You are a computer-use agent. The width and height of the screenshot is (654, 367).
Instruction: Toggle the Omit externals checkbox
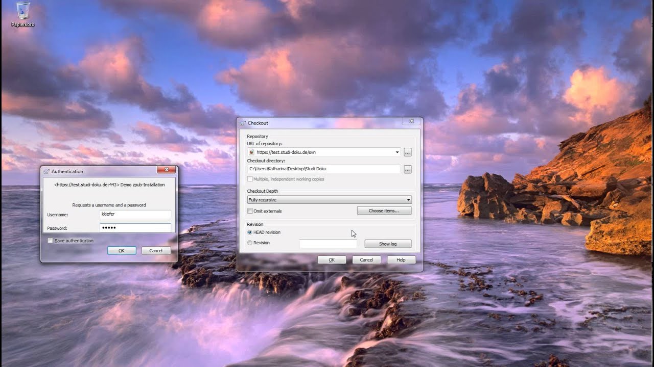pos(250,211)
